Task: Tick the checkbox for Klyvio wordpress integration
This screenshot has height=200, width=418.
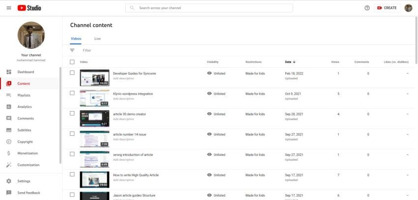Action: (x=72, y=93)
